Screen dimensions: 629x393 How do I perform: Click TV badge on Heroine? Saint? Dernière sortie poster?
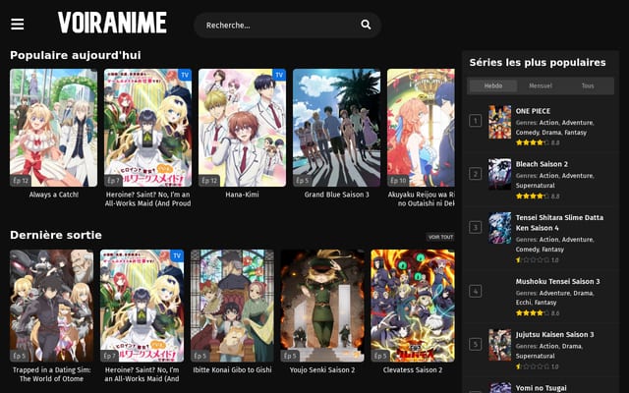[x=177, y=255]
